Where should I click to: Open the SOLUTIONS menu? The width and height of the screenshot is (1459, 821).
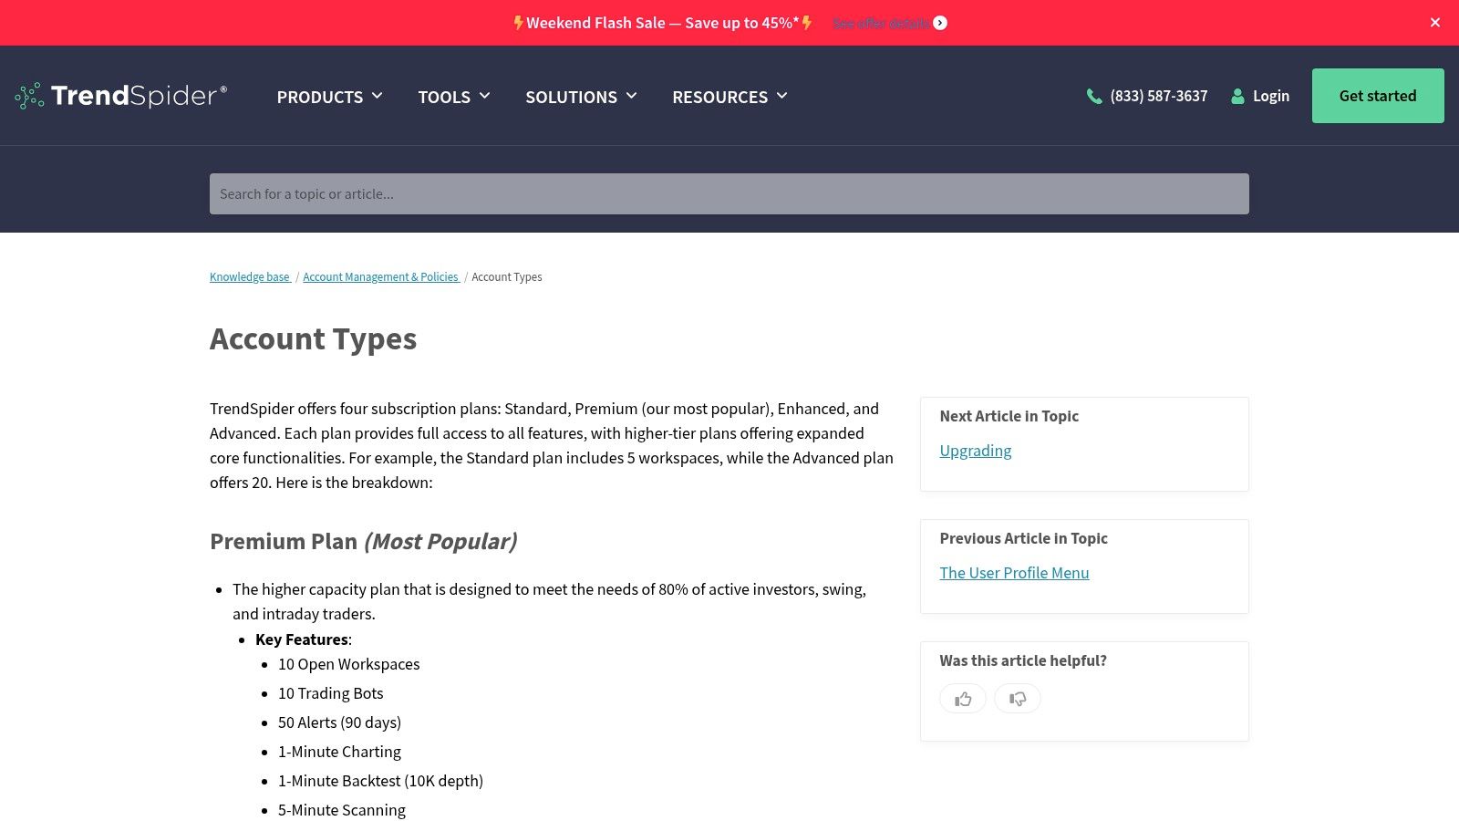pos(572,97)
